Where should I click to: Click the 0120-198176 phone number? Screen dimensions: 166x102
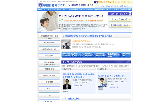pyautogui.click(x=122, y=2)
